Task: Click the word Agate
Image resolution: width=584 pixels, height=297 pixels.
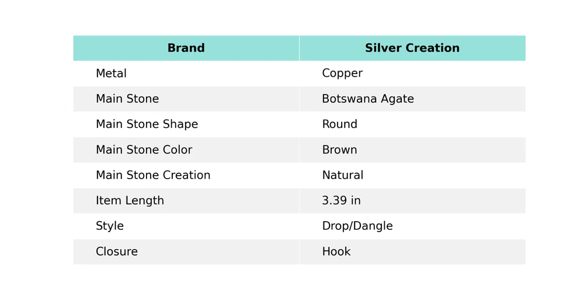Action: 399,99
